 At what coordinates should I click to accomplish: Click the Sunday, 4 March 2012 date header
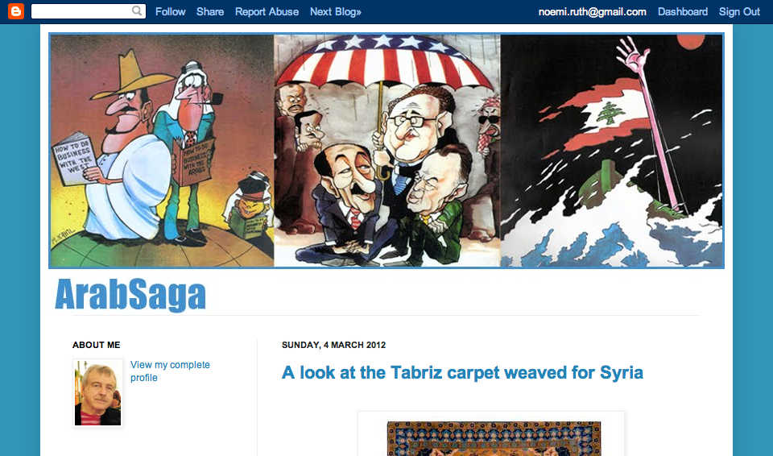point(333,345)
